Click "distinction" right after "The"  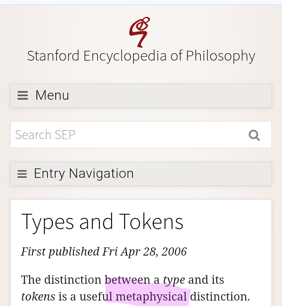pyautogui.click(x=73, y=280)
